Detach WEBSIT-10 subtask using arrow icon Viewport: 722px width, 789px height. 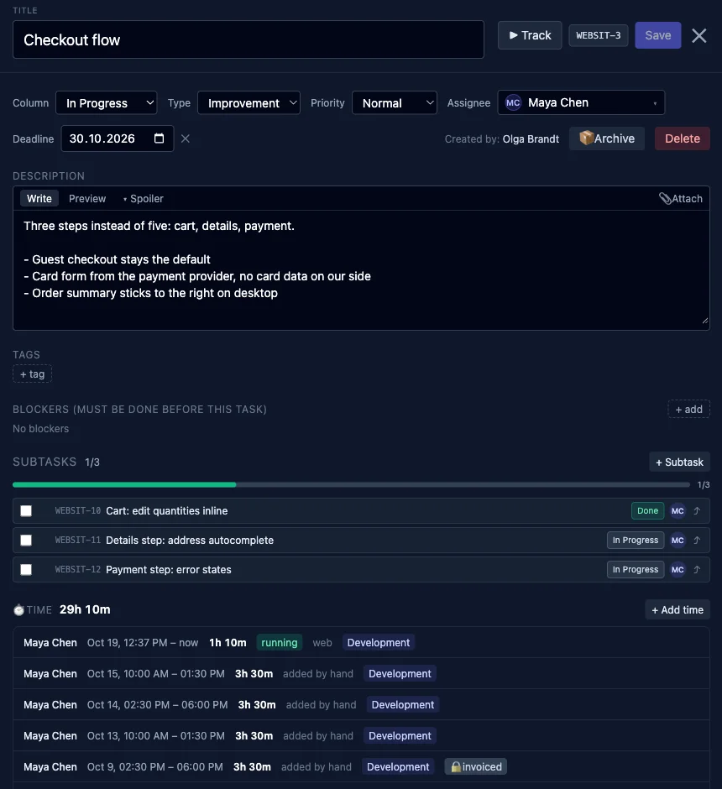[x=697, y=510]
